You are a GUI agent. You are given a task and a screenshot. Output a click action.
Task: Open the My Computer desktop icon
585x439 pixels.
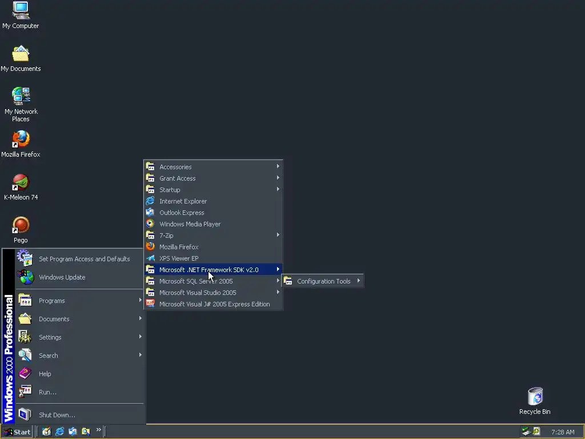[21, 15]
